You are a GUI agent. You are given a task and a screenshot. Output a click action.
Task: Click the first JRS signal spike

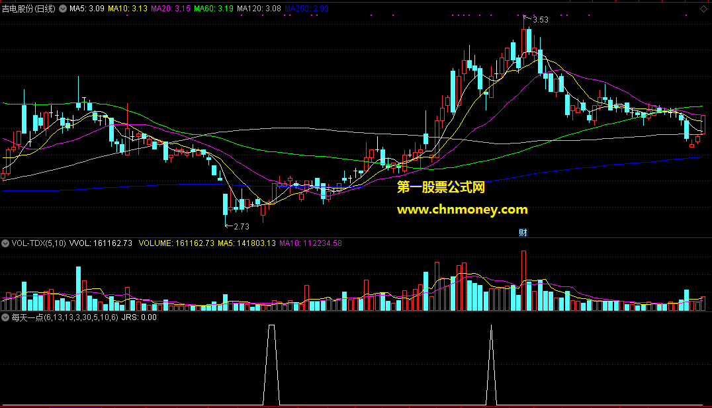tap(271, 364)
